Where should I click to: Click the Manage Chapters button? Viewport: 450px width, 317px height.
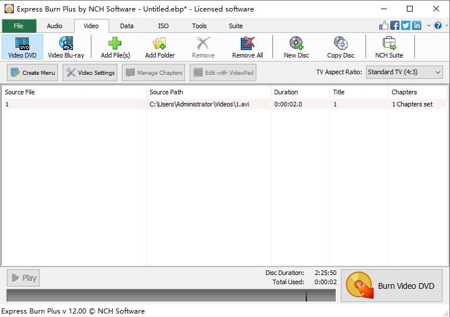click(x=153, y=72)
